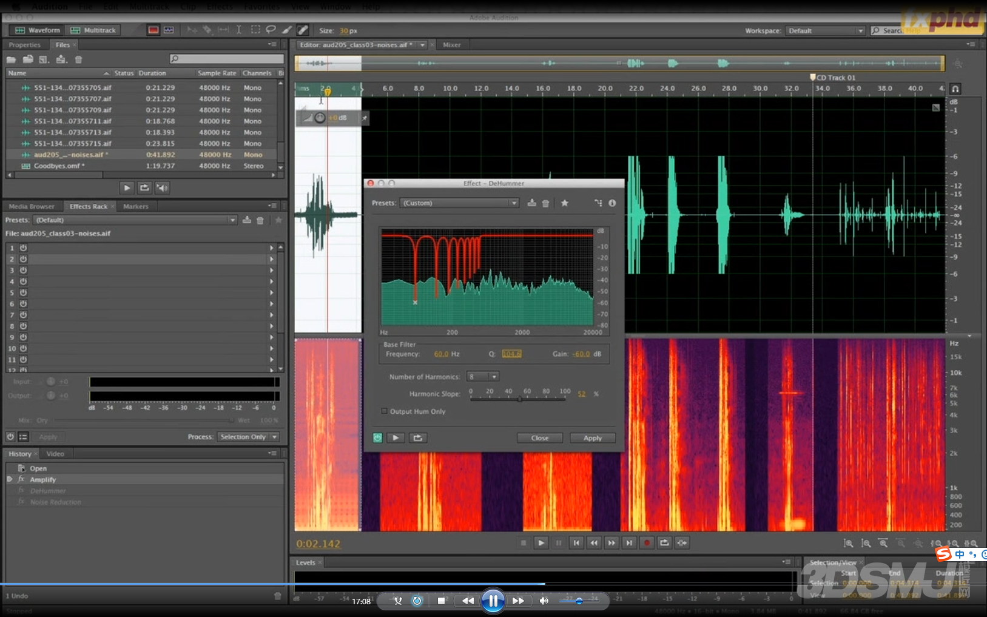
Task: Switch to Waveform view
Action: pyautogui.click(x=37, y=30)
